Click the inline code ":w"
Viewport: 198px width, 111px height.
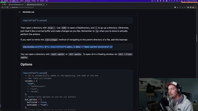point(97,31)
